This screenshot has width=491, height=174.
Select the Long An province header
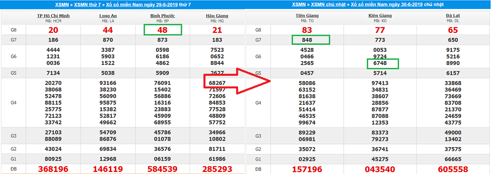[x=108, y=16]
